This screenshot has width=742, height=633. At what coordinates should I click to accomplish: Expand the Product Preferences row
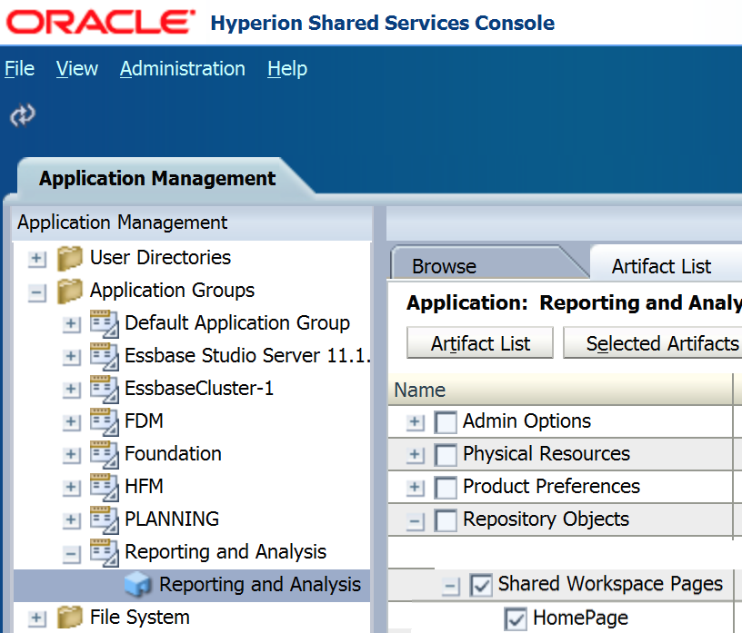[x=416, y=488]
